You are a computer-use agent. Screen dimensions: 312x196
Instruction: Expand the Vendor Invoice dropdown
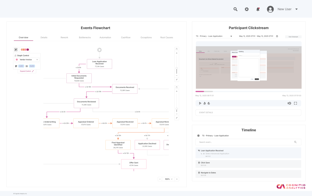coord(27,60)
